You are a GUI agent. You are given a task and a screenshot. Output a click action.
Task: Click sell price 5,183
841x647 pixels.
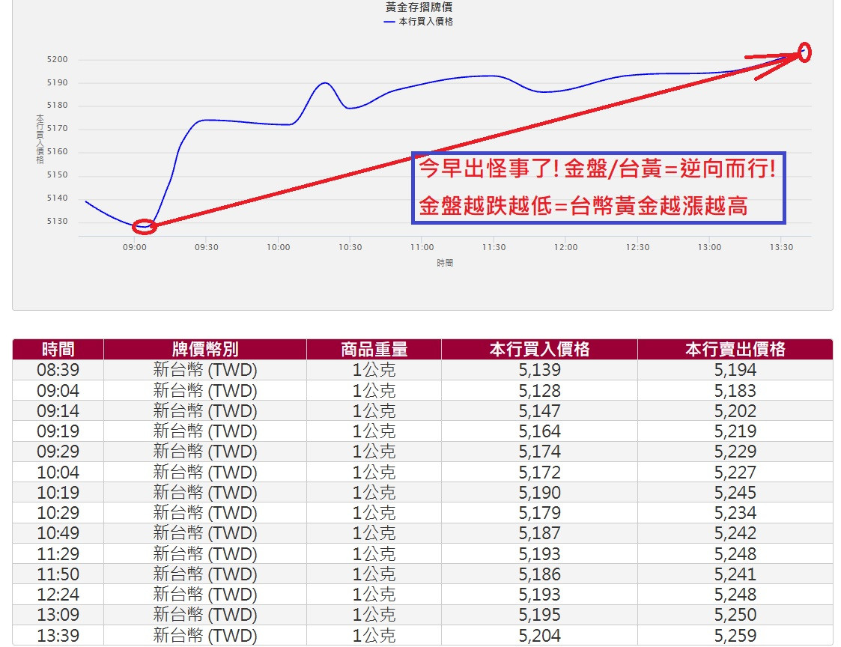[735, 391]
